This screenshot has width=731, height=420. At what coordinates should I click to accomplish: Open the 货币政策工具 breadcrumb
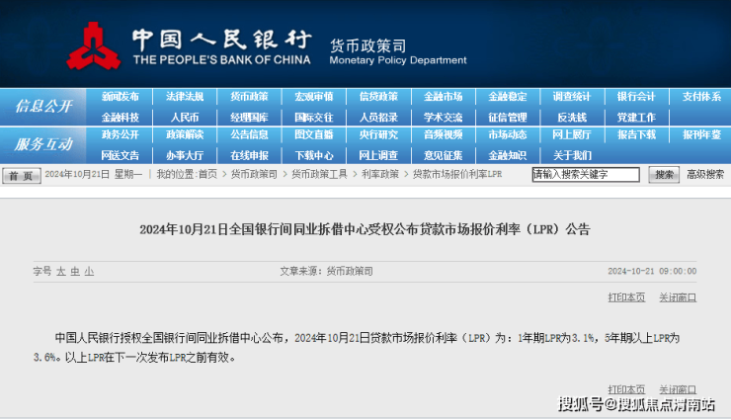319,174
